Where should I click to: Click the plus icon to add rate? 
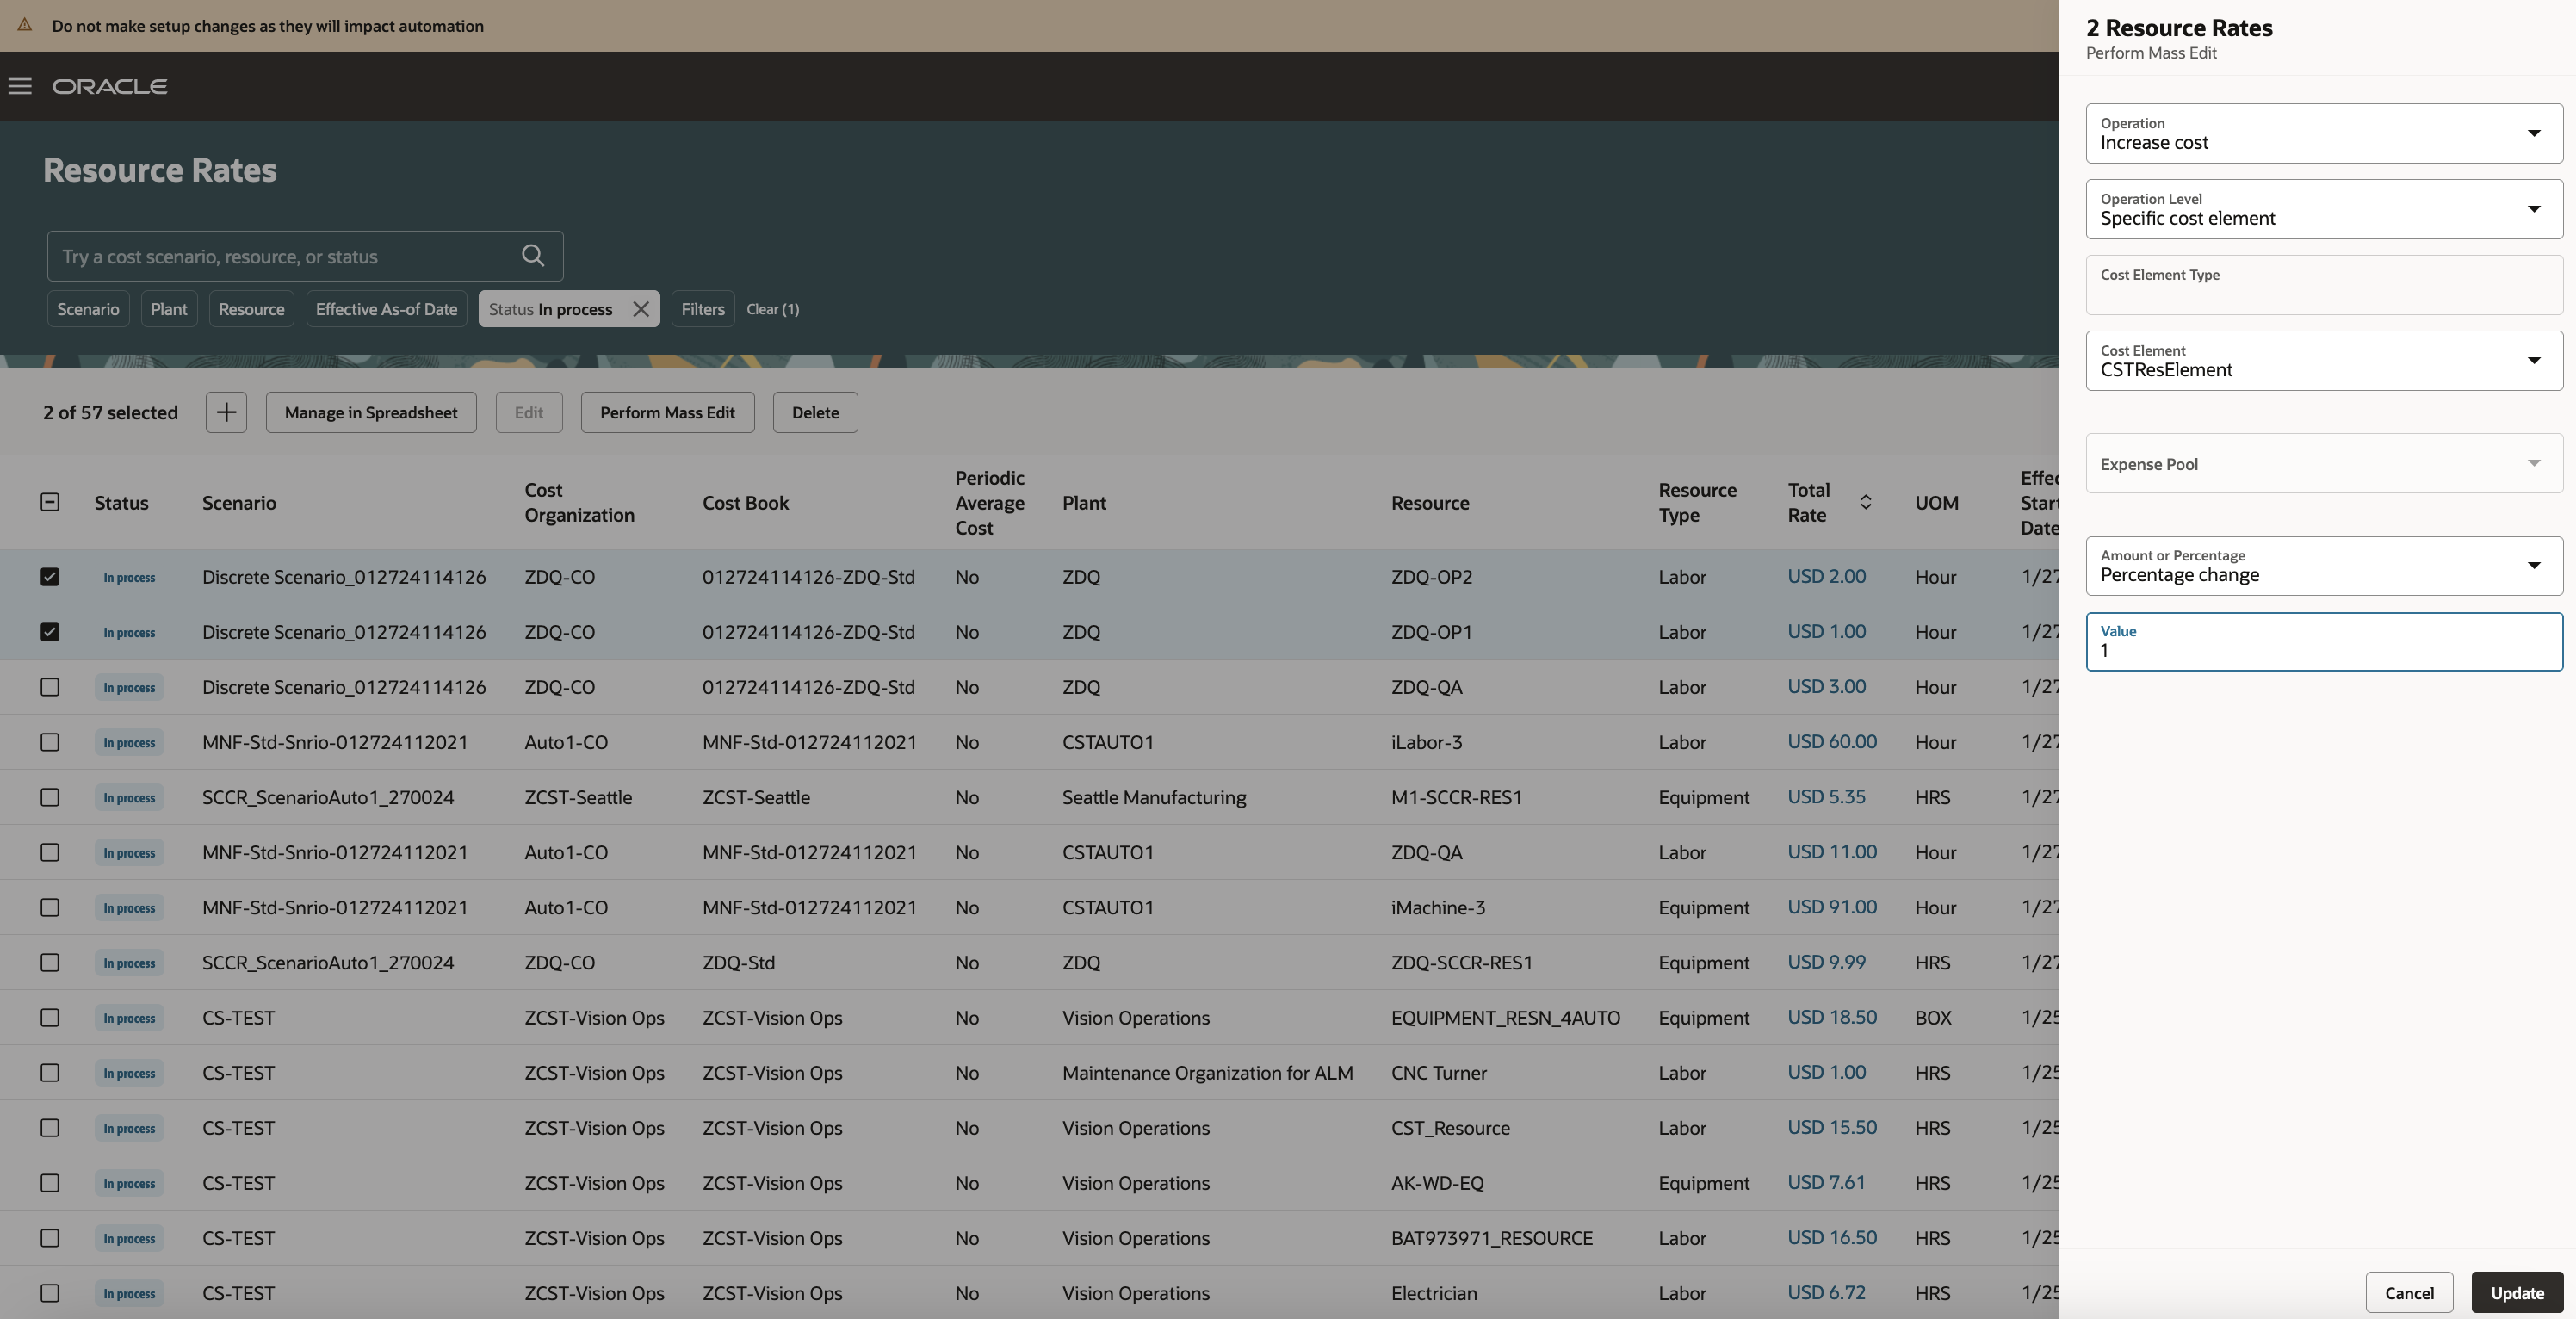click(x=226, y=412)
